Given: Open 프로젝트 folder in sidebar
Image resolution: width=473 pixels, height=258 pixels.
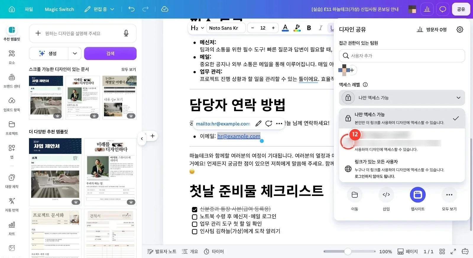Looking at the screenshot, I should pos(12,128).
